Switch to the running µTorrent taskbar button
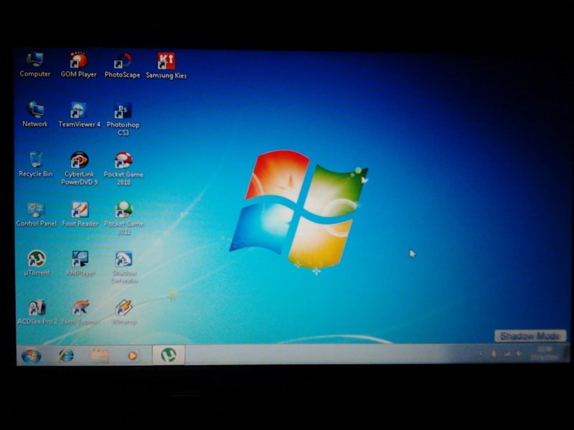Image resolution: width=574 pixels, height=430 pixels. pos(169,355)
